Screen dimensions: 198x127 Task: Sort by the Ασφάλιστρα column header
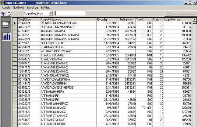[x=177, y=19]
